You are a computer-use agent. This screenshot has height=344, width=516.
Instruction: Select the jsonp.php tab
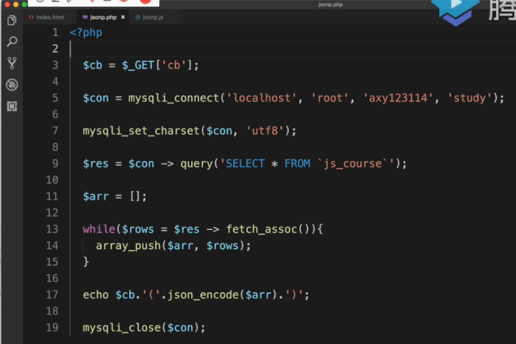tap(103, 17)
